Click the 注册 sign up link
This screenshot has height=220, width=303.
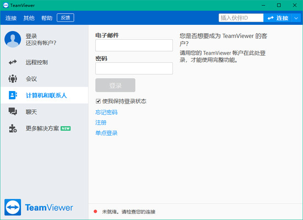point(101,122)
